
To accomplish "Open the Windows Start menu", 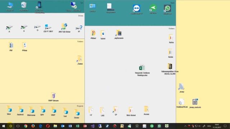I will click(x=4, y=126).
